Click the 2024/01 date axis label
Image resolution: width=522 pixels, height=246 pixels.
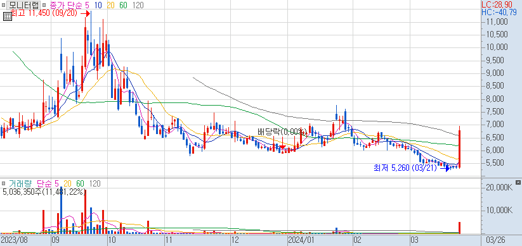click(x=301, y=240)
